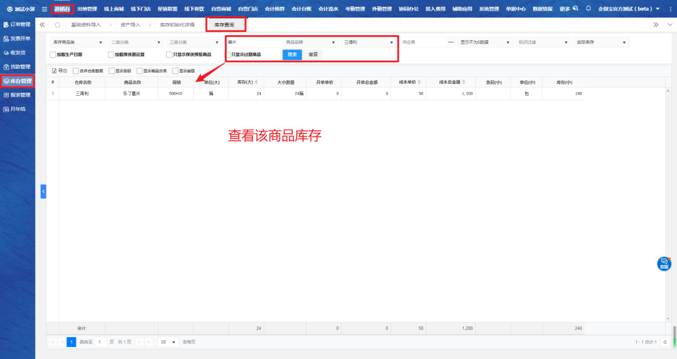
Task: Open the notification bell
Action: point(588,9)
